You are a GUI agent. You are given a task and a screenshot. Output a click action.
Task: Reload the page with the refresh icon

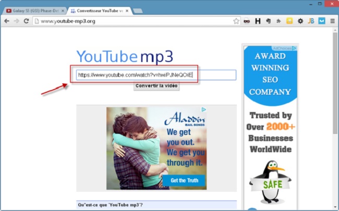point(27,21)
